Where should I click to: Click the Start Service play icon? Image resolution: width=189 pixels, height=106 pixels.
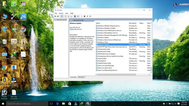(82, 16)
